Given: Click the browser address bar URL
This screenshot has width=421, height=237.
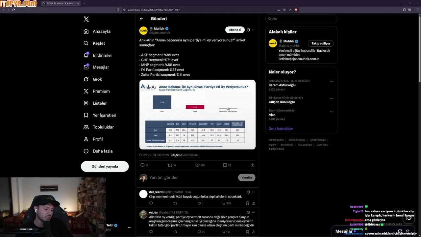Looking at the screenshot, I should pyautogui.click(x=154, y=10).
